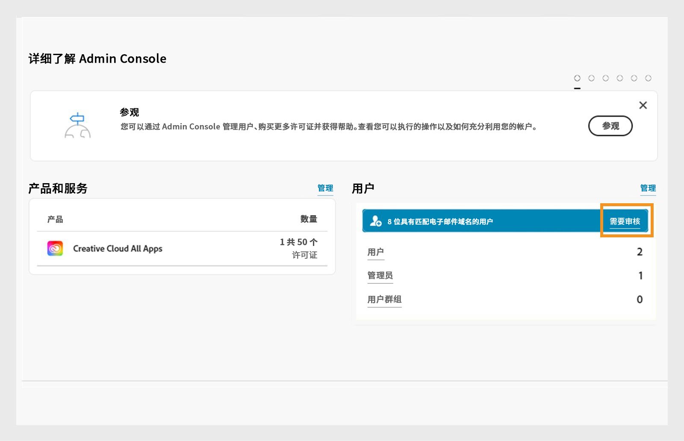Image resolution: width=684 pixels, height=441 pixels.
Task: Click the user group count value 0
Action: pyautogui.click(x=640, y=299)
